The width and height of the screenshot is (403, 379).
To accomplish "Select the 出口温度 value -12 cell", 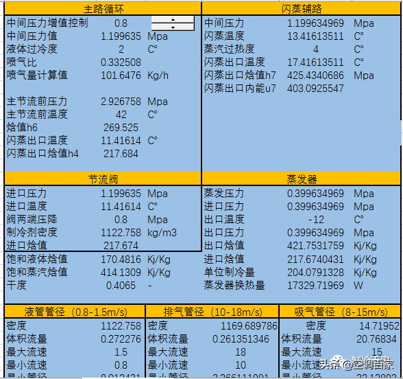I will [x=315, y=220].
